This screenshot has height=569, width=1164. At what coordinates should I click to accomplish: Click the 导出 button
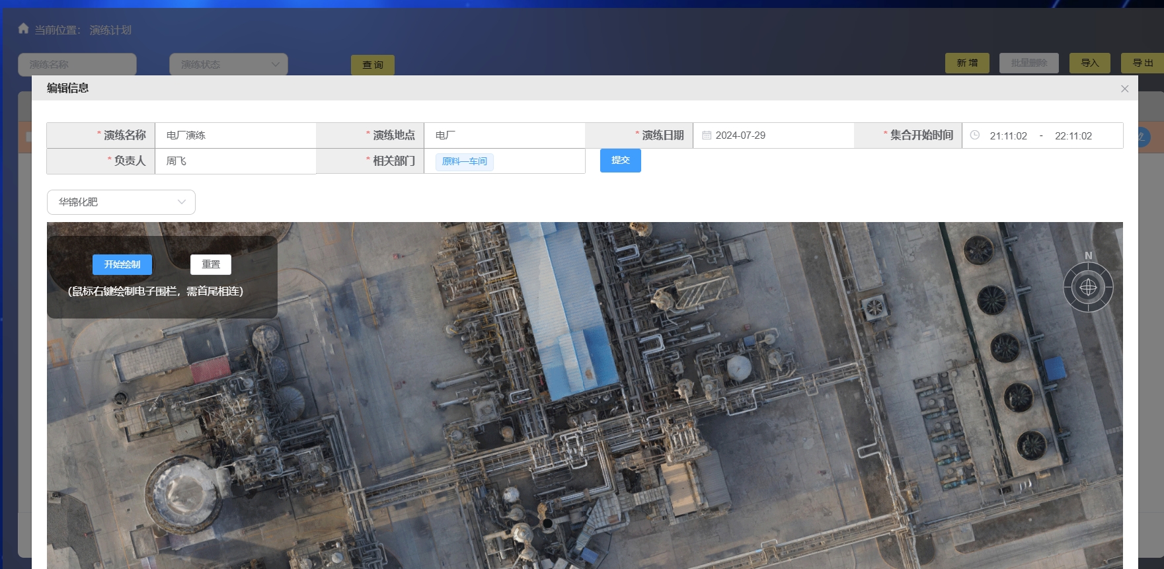click(1142, 63)
